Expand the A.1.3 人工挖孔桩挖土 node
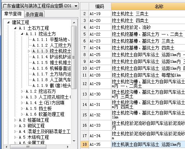The height and width of the screenshot is (149, 185). [22, 97]
